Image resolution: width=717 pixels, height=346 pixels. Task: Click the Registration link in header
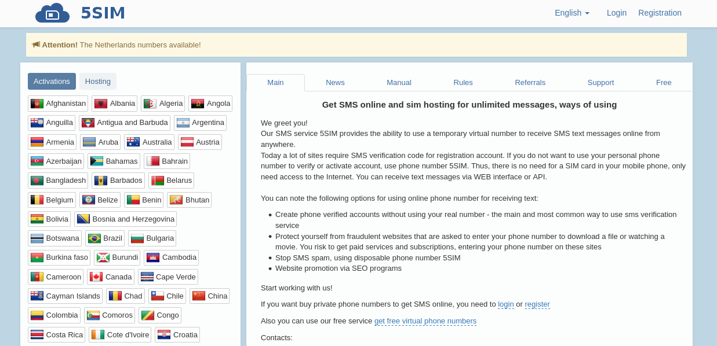tap(660, 13)
